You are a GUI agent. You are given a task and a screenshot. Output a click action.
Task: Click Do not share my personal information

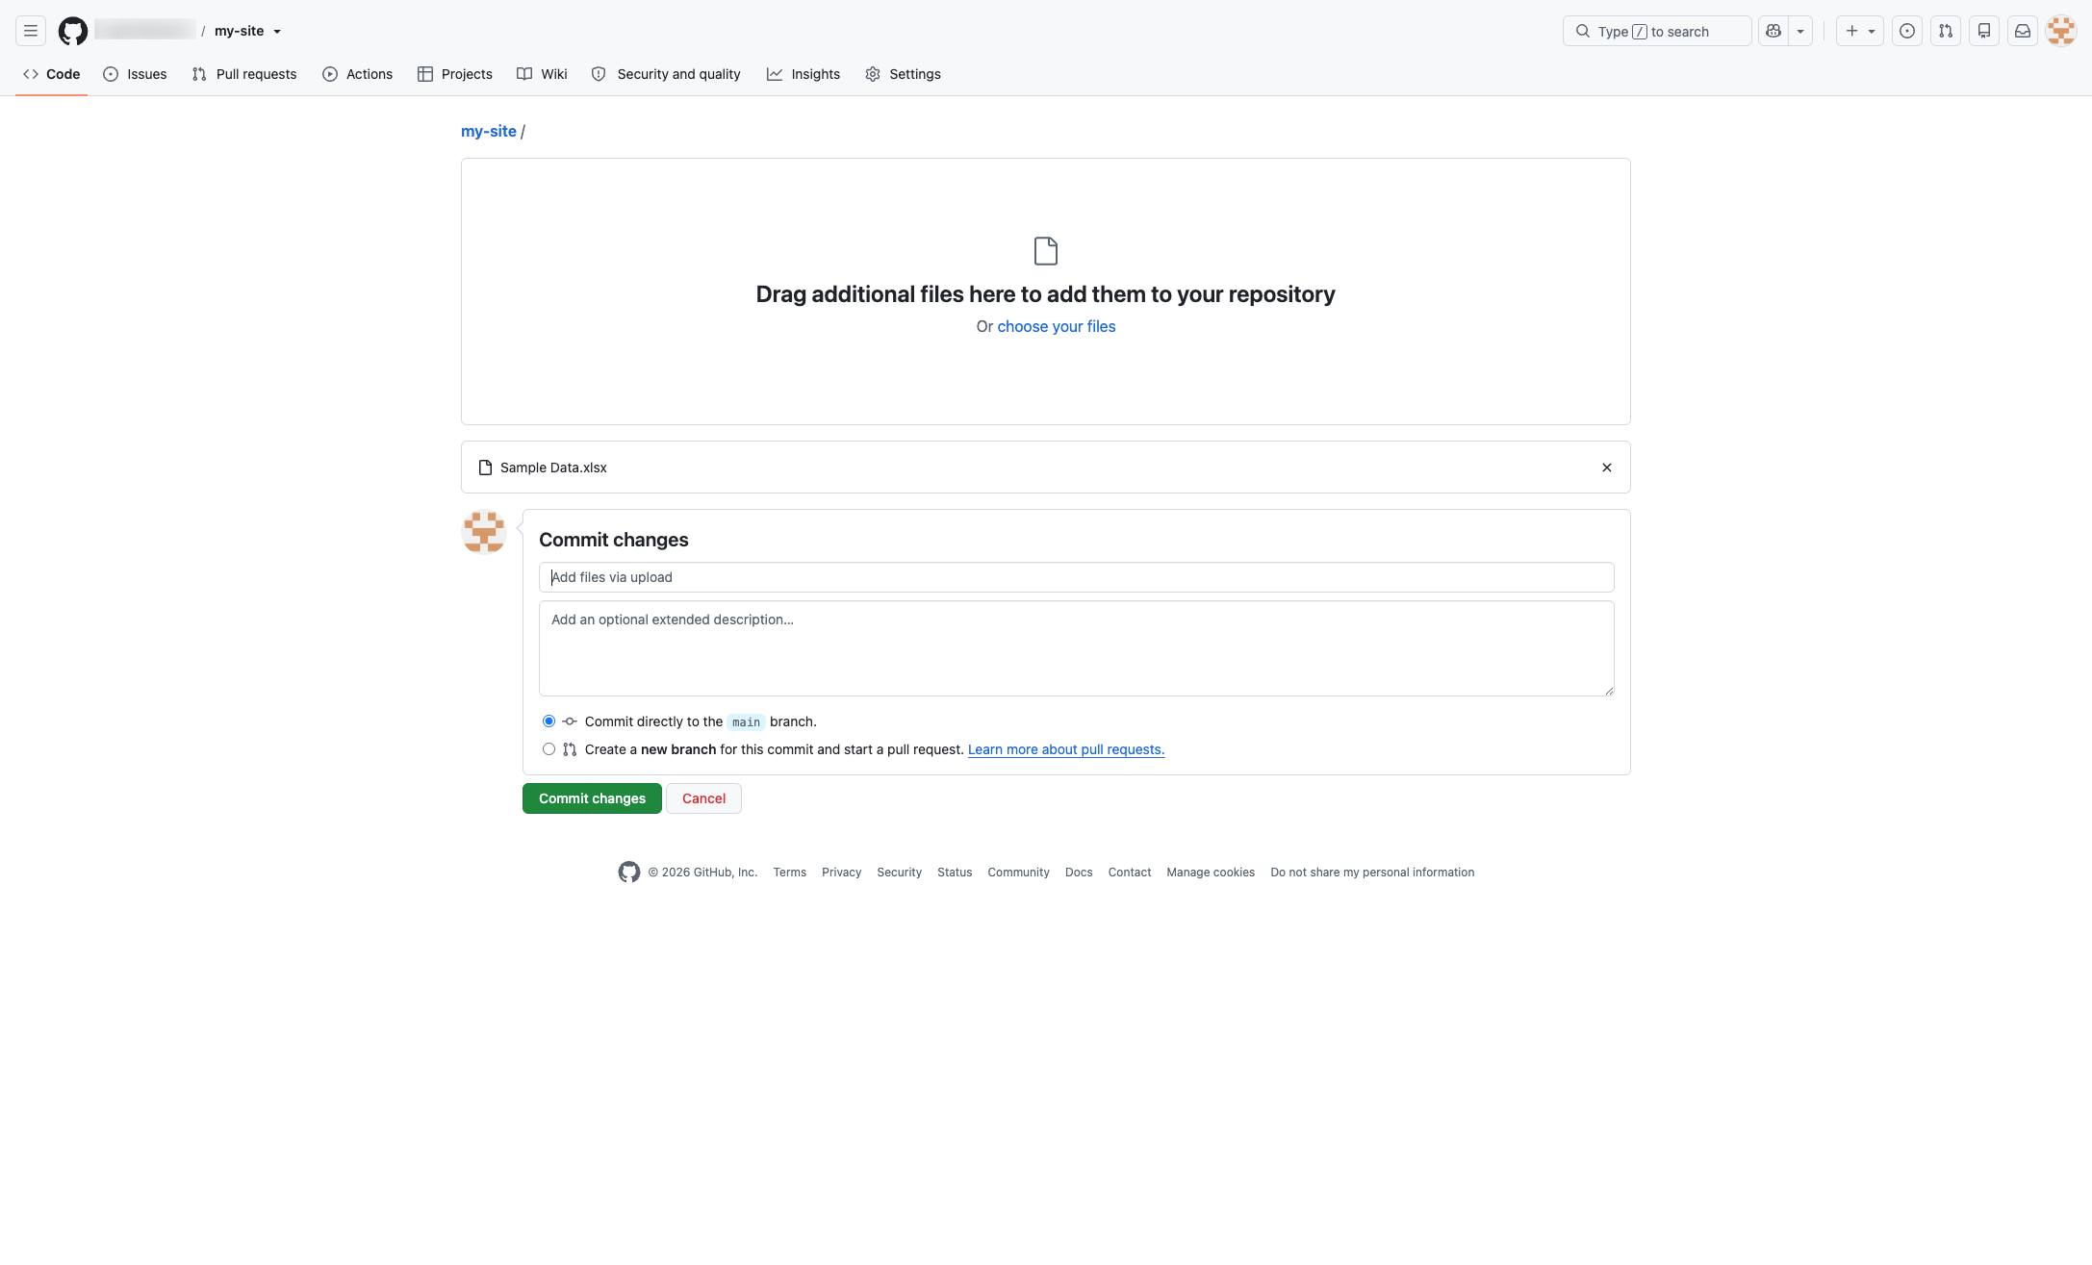(1372, 873)
